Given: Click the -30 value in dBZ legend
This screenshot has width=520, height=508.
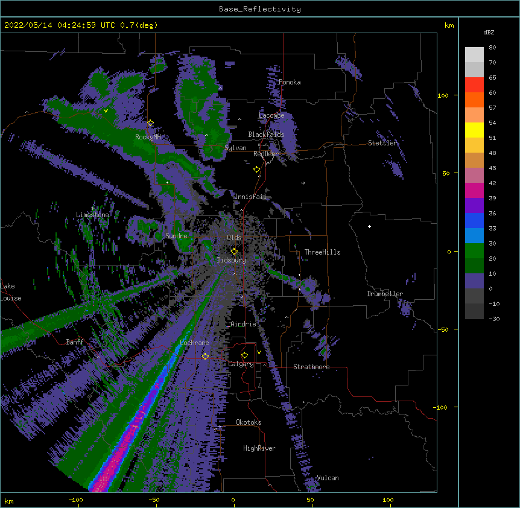Looking at the screenshot, I should tap(494, 319).
